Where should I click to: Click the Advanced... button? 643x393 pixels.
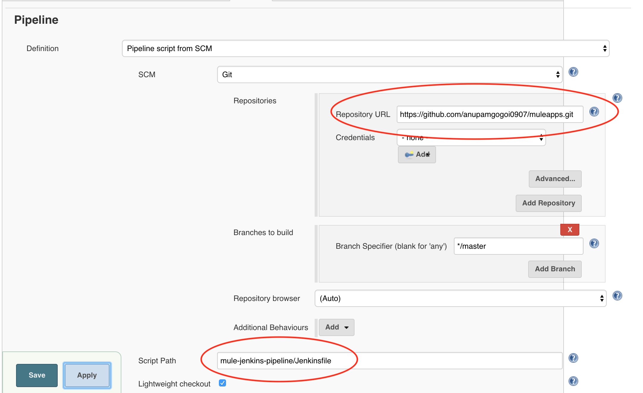(555, 179)
